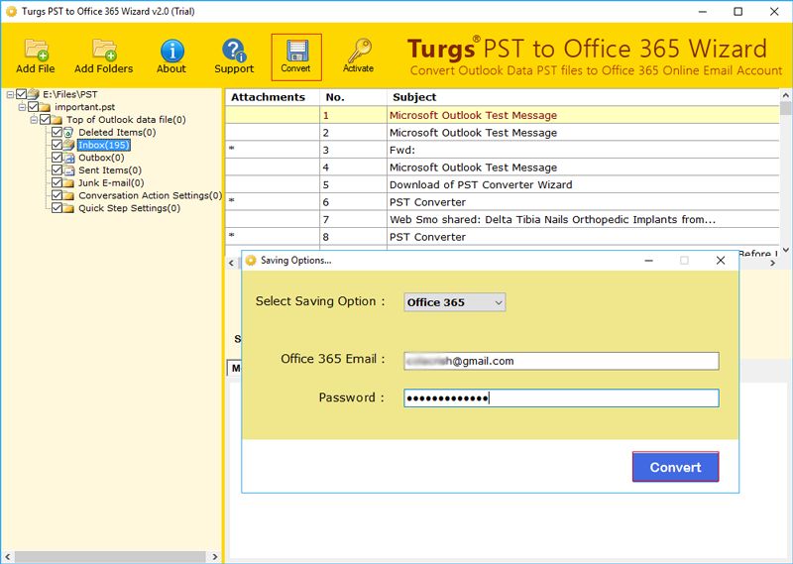Click the Convert button in Saving Options
The height and width of the screenshot is (564, 793).
coord(675,467)
